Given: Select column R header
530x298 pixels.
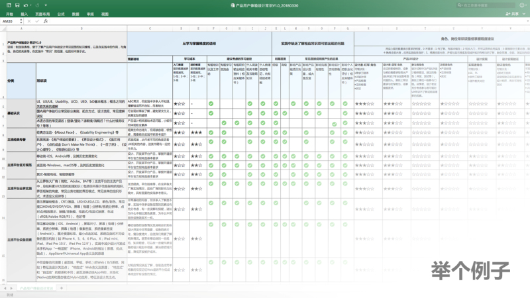Looking at the screenshot, I should (x=368, y=28).
